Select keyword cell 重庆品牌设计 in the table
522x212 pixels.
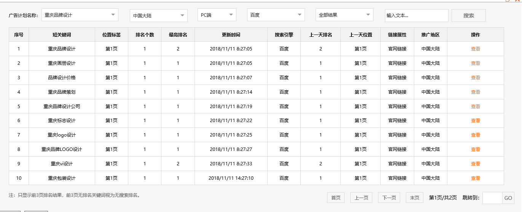coord(62,49)
